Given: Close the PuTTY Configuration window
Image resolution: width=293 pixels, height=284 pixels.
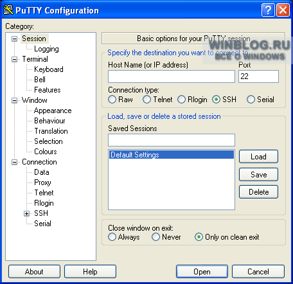Looking at the screenshot, I should (283, 10).
